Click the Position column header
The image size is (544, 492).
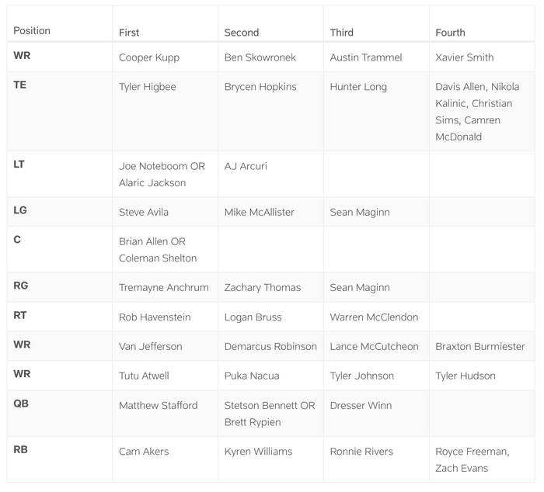point(32,31)
